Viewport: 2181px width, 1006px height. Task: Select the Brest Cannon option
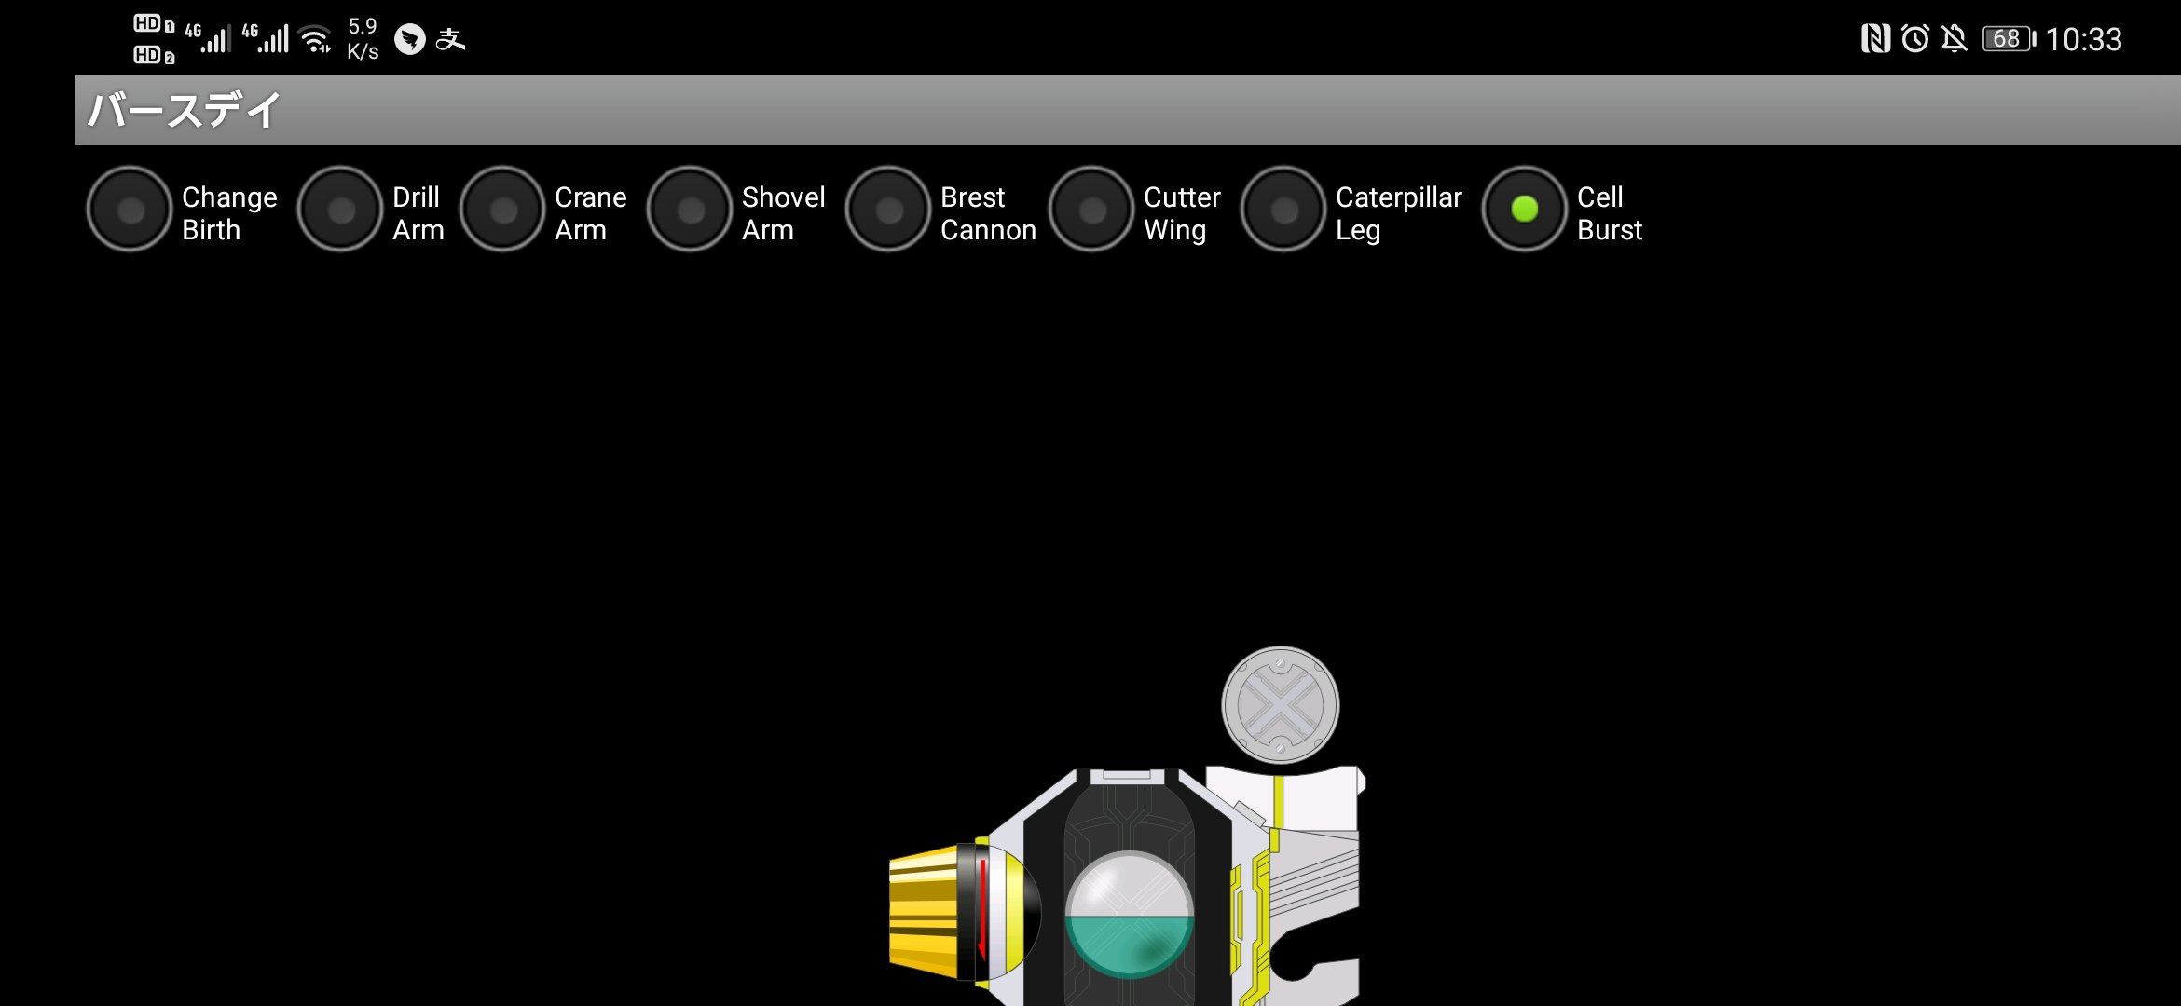click(x=887, y=212)
